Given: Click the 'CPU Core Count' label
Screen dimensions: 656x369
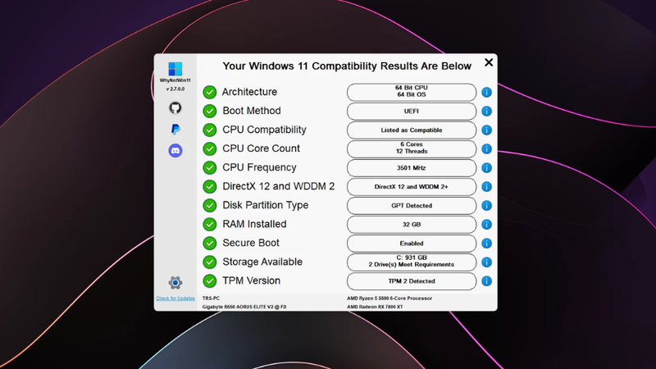Looking at the screenshot, I should 261,148.
